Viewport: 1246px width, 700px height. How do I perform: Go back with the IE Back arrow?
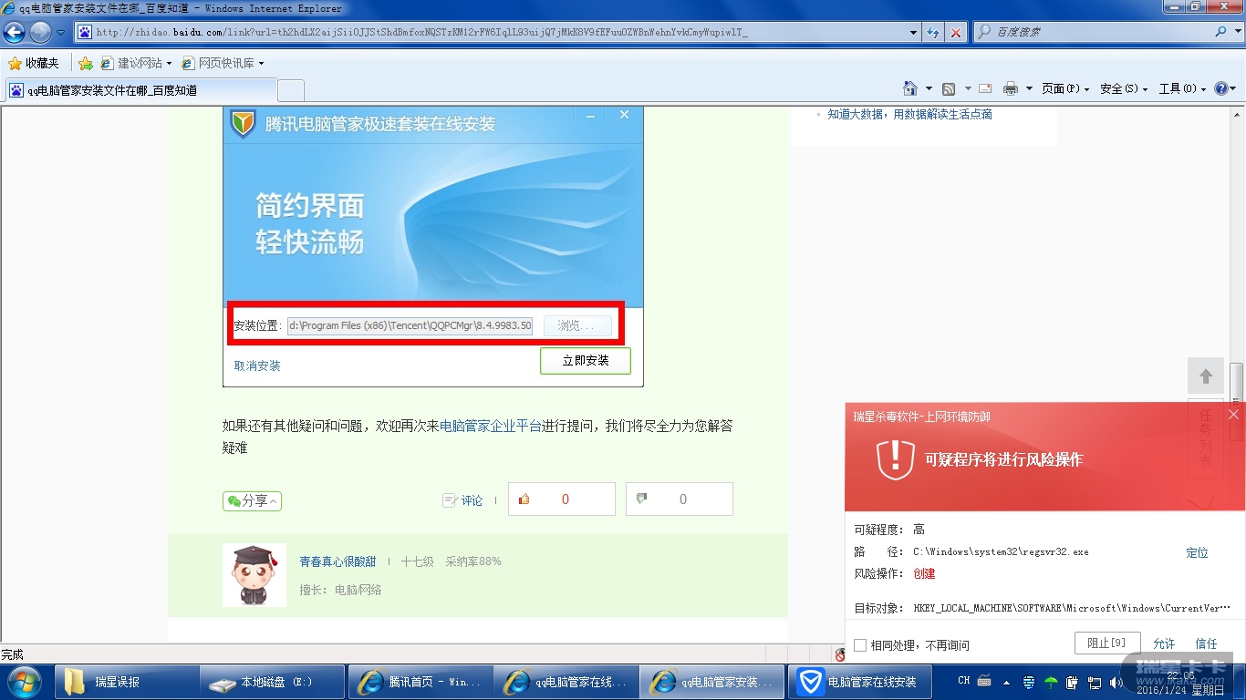coord(15,32)
